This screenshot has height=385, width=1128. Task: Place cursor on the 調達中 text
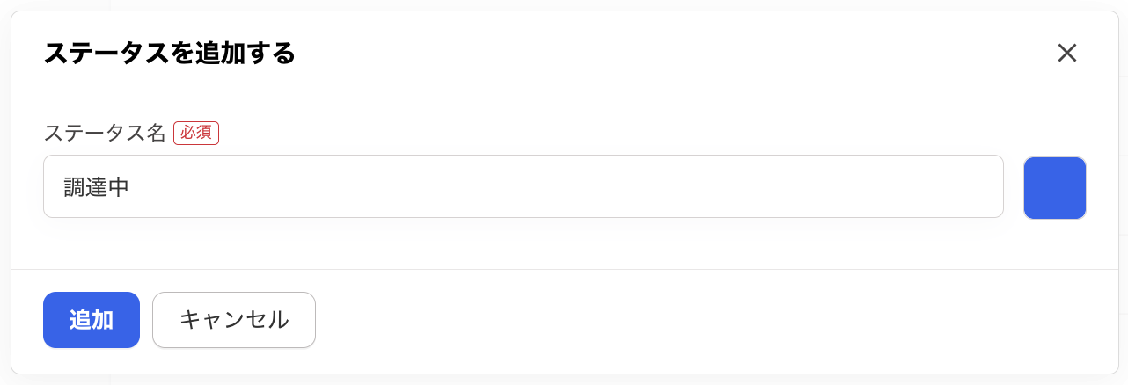coord(97,186)
